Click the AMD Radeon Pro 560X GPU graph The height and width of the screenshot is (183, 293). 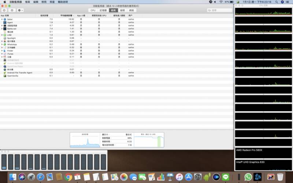[263, 153]
